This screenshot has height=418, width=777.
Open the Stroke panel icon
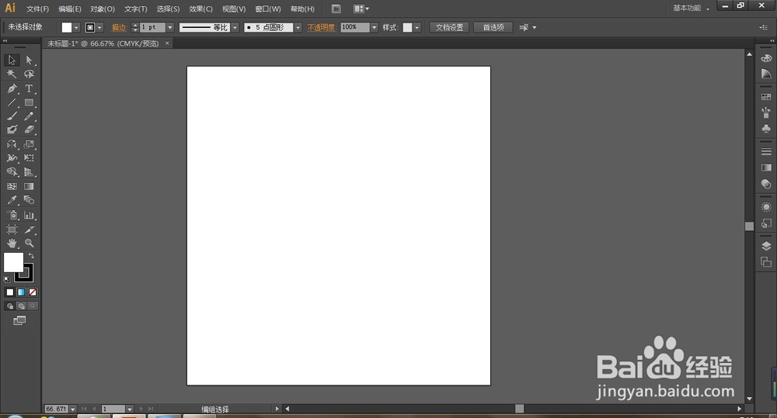click(x=766, y=151)
